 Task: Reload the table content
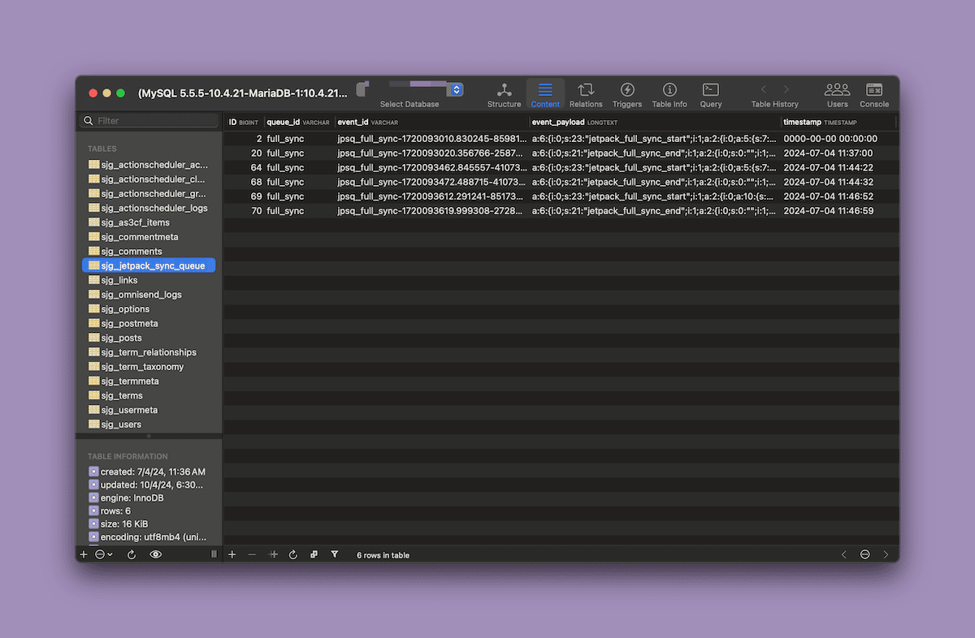(x=293, y=554)
